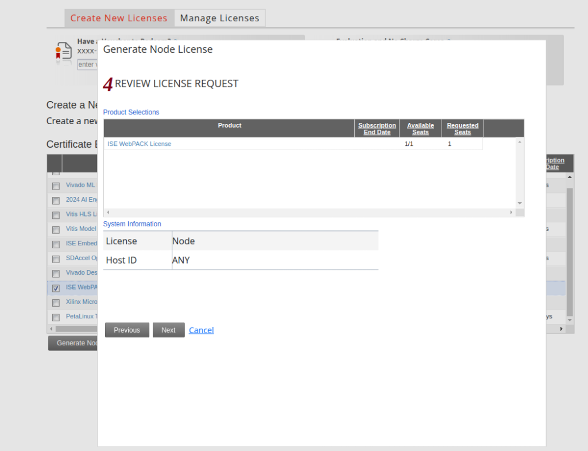Click the System Information heading

132,224
